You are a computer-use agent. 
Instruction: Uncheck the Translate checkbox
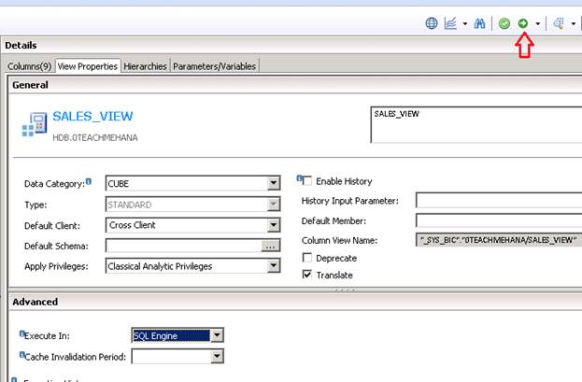coord(307,275)
